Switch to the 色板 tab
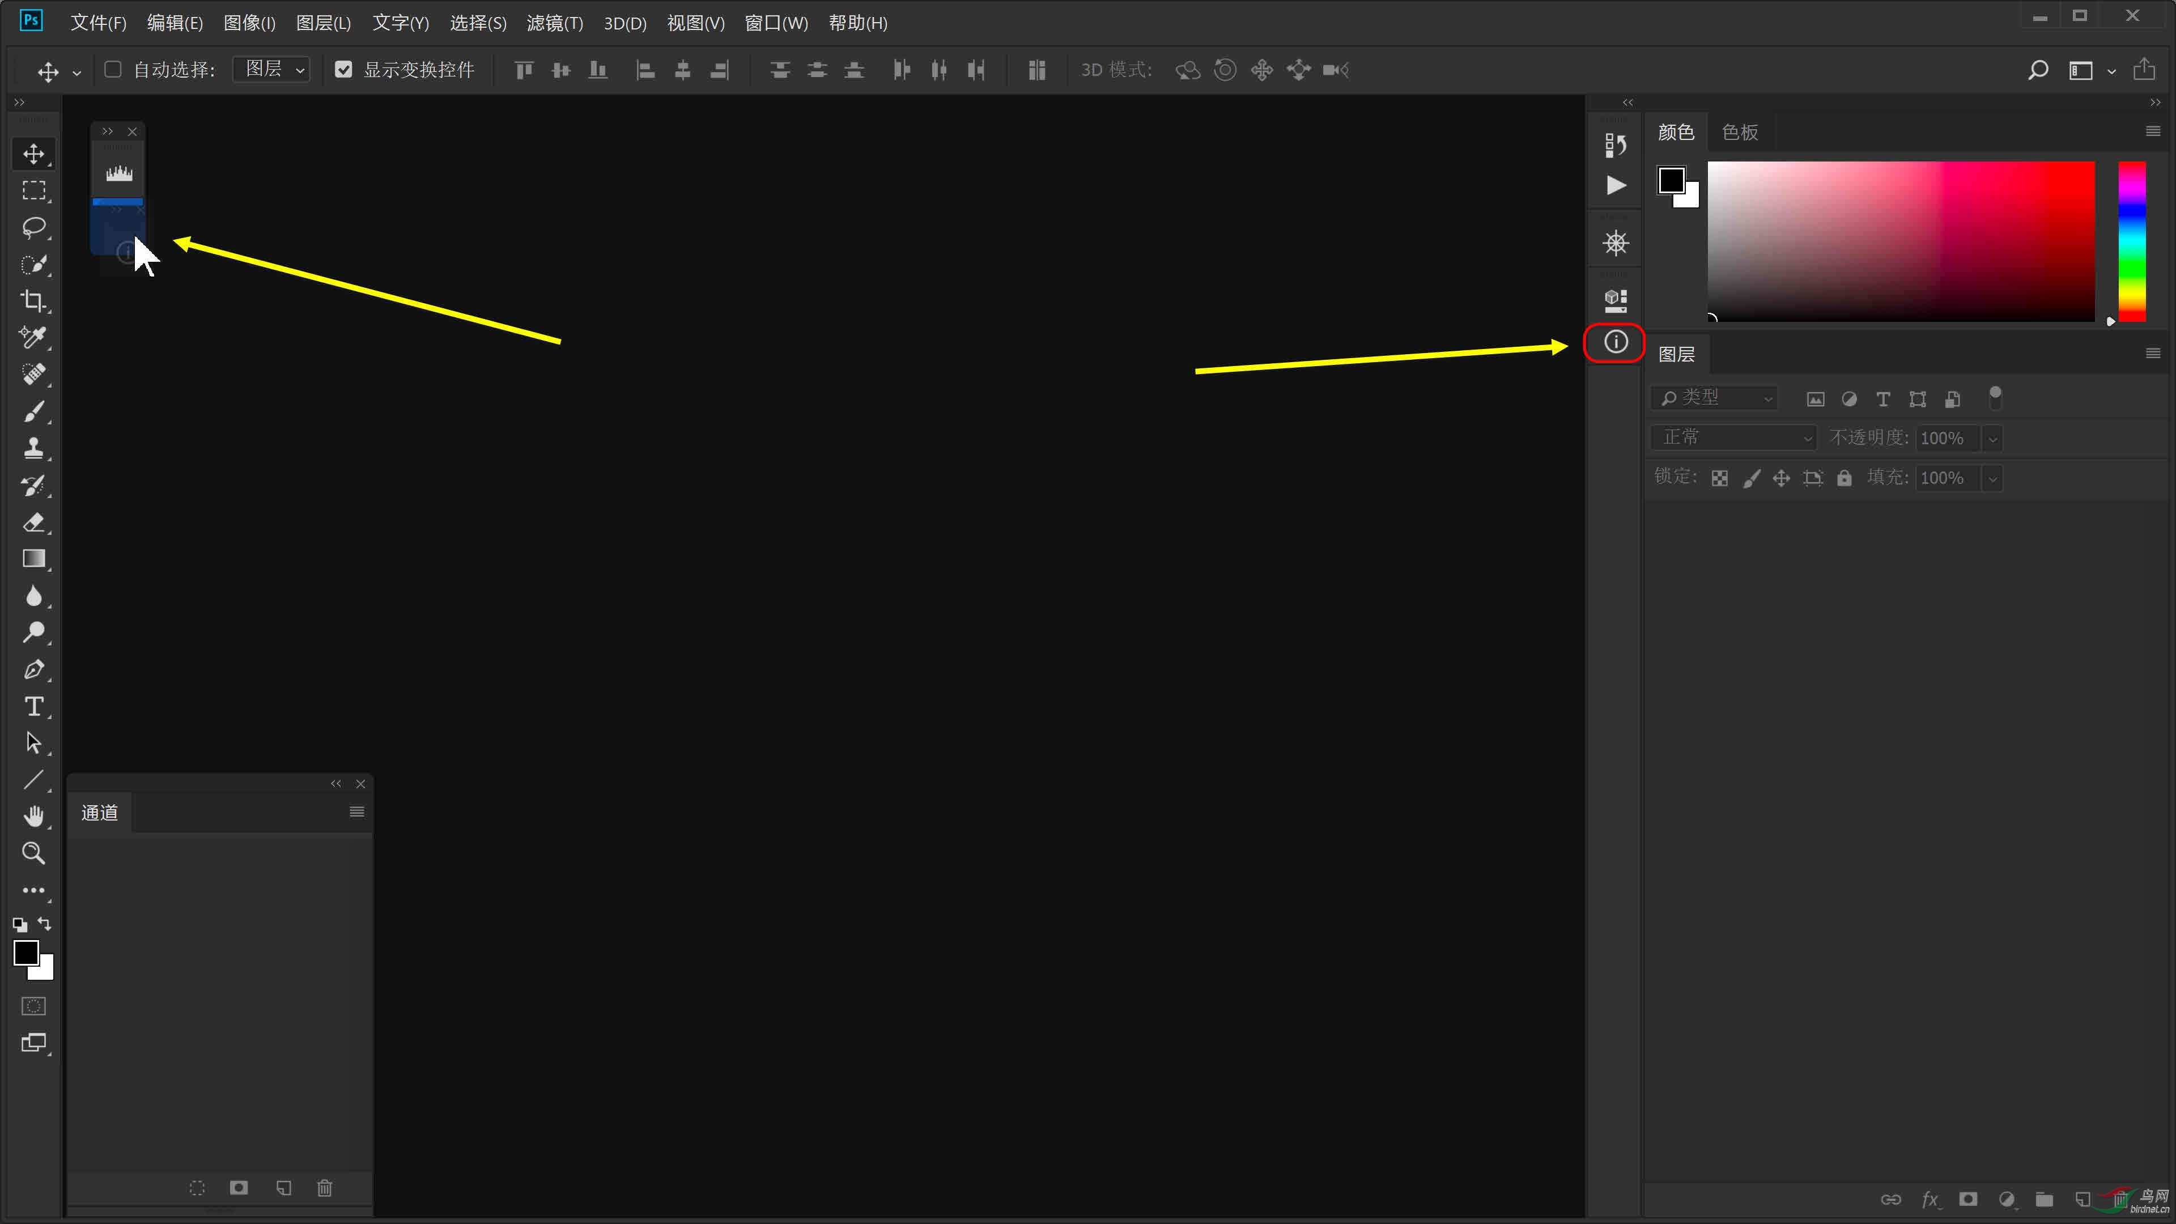 (x=1739, y=132)
